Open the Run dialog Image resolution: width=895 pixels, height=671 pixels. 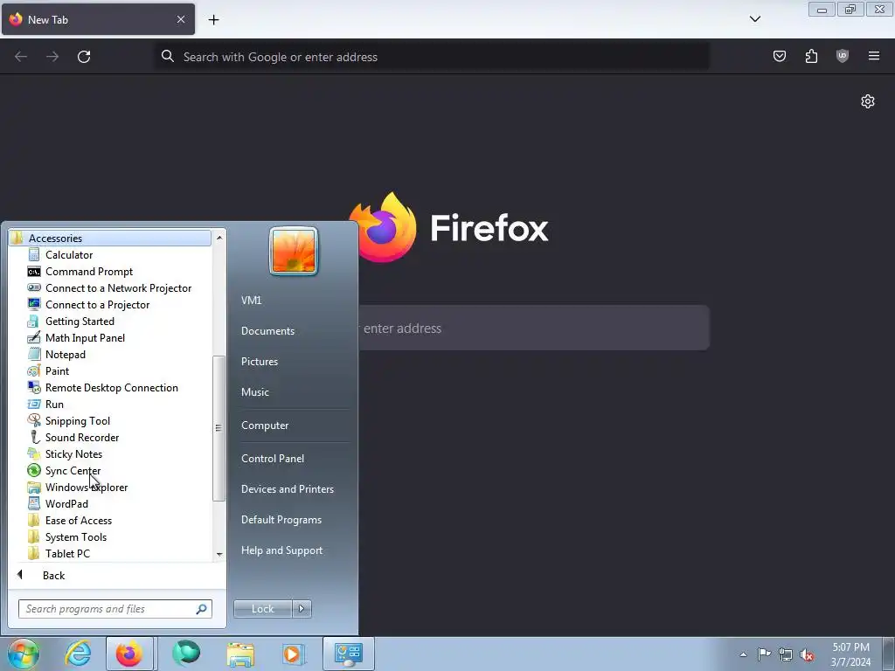(45, 404)
